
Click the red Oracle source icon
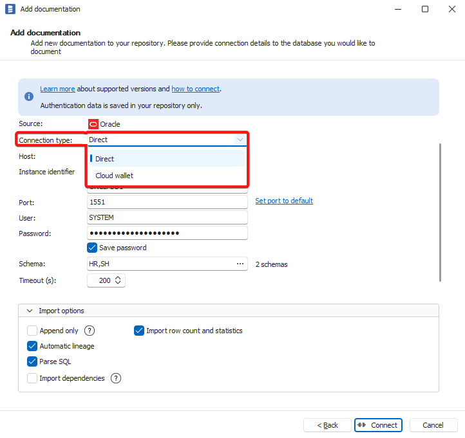93,124
